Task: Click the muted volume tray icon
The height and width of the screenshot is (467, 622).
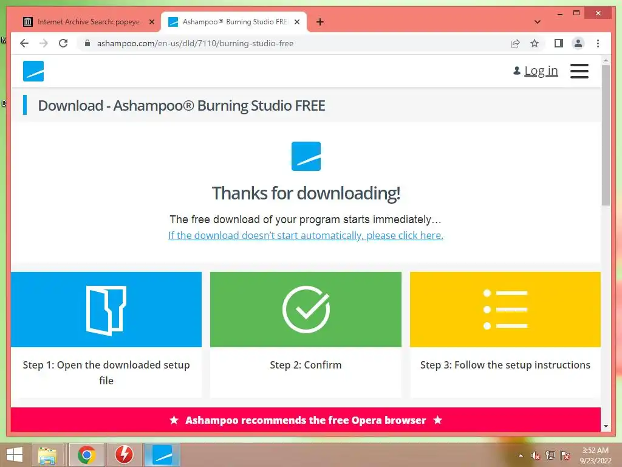Action: point(536,456)
